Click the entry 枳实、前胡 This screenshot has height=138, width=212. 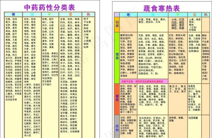pos(30,19)
